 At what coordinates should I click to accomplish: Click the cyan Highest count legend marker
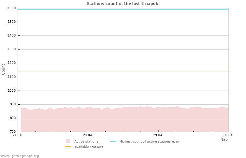pos(113,141)
